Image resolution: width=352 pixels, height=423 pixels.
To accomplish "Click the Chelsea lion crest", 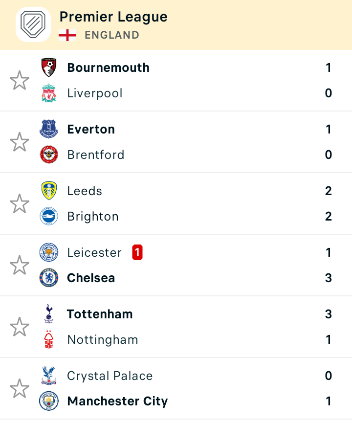I will click(x=49, y=278).
